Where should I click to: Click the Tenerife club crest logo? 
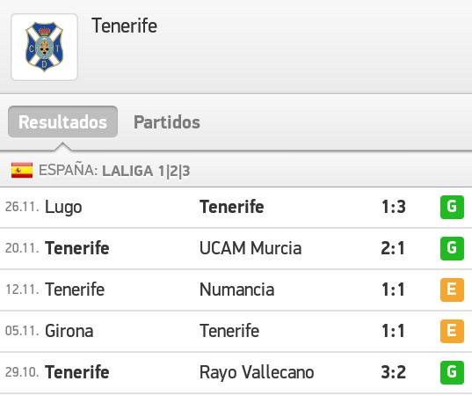click(x=44, y=47)
